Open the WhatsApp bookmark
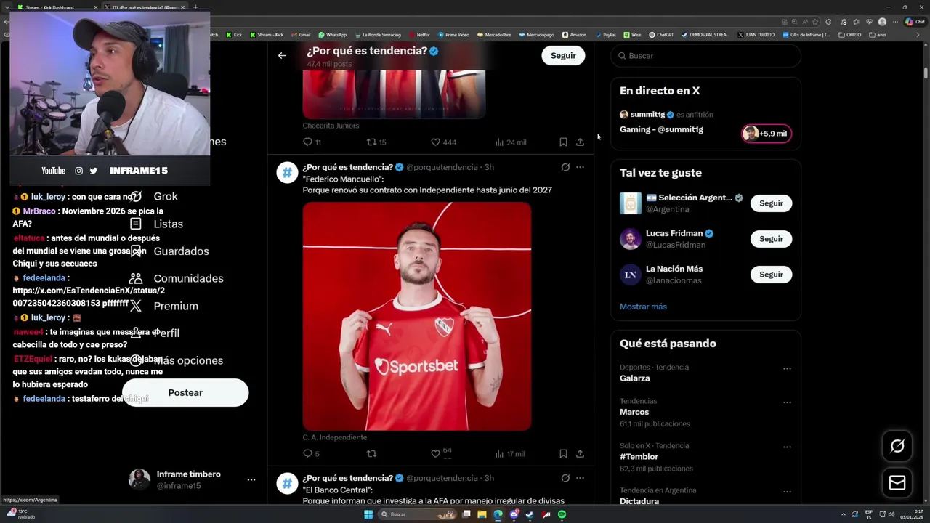The image size is (930, 523). [x=333, y=35]
